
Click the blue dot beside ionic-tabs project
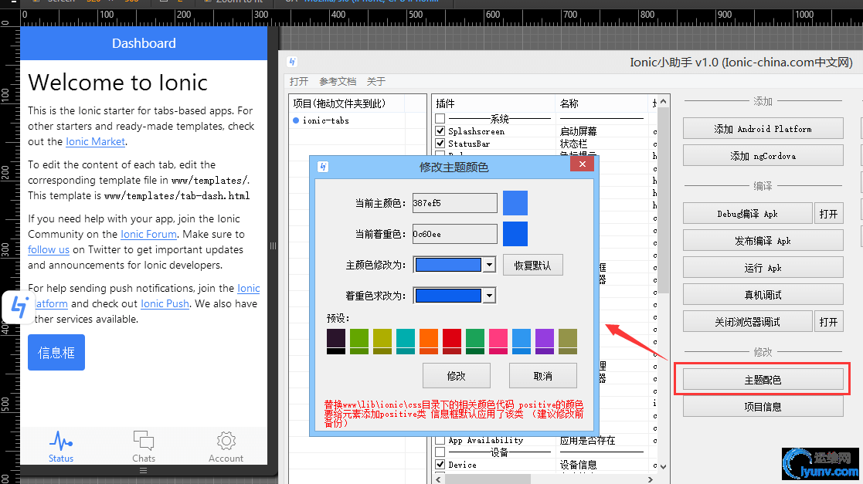[x=296, y=120]
